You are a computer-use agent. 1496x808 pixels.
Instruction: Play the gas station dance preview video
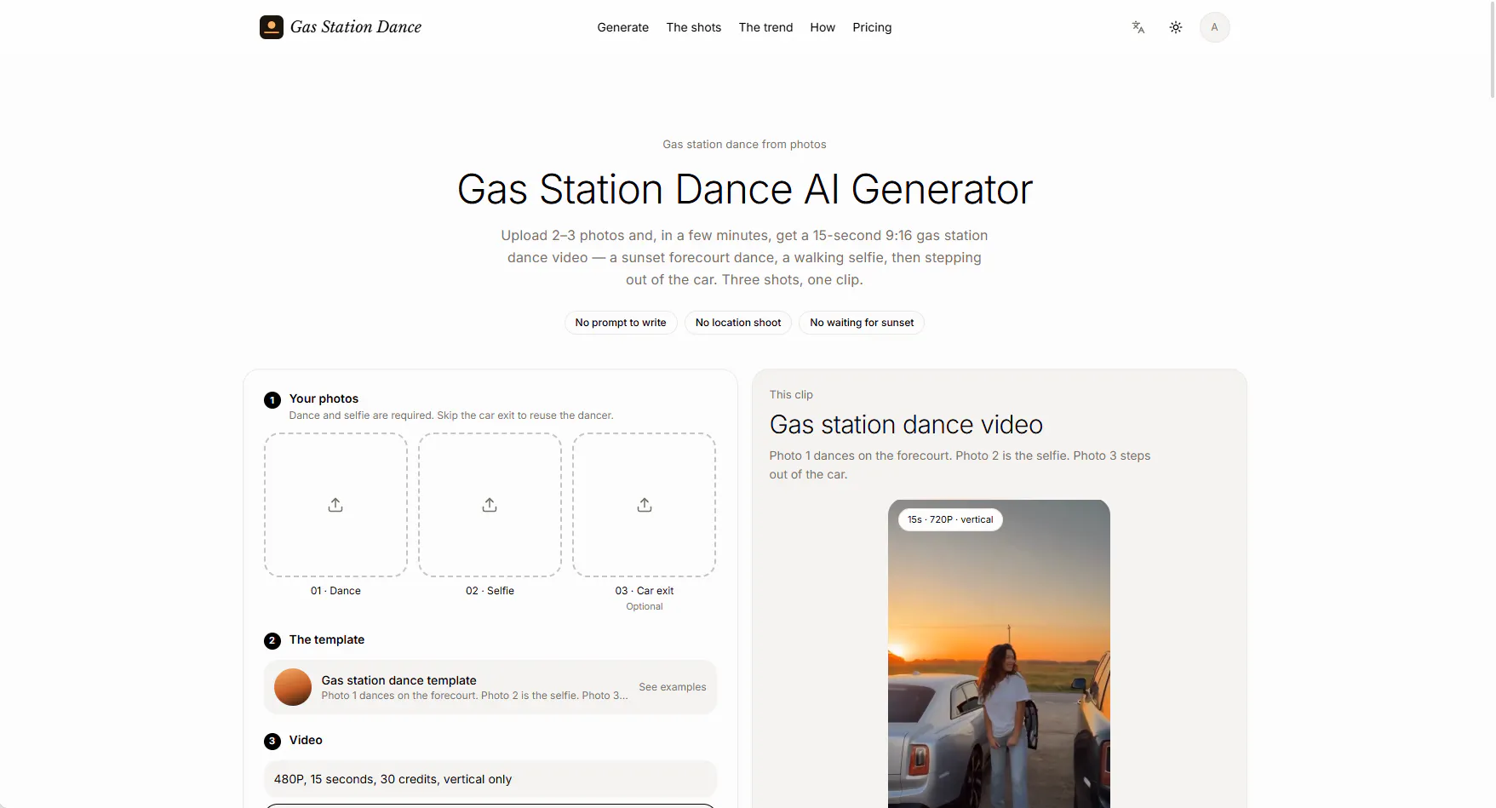click(999, 654)
